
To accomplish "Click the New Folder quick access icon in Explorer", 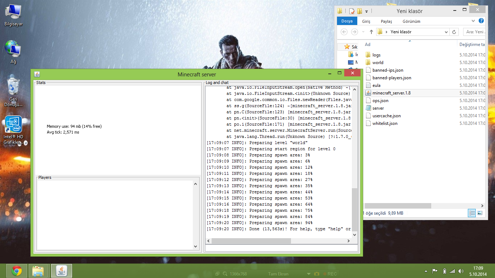I will pos(359,11).
